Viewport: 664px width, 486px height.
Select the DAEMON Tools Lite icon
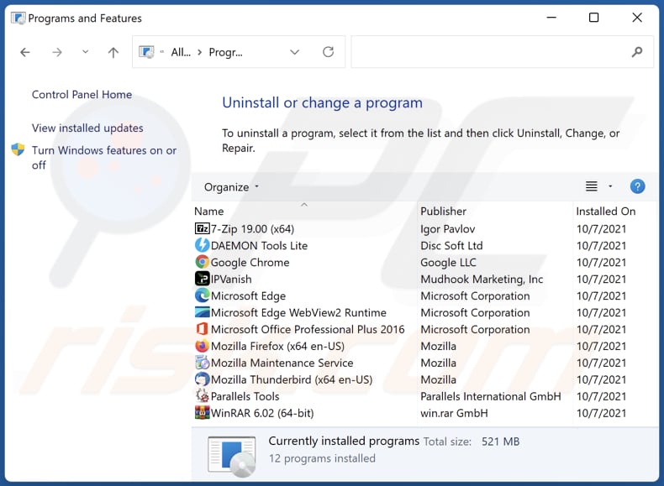[x=202, y=246]
